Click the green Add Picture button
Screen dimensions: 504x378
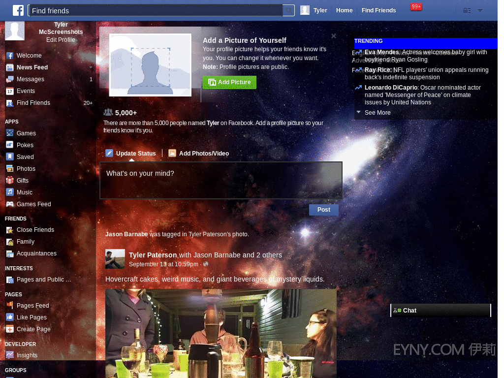click(229, 82)
